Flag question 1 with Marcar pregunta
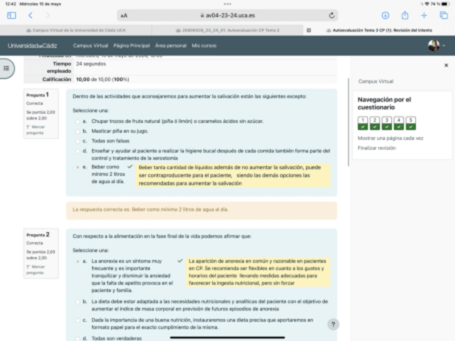This screenshot has height=341, width=455. (35, 130)
